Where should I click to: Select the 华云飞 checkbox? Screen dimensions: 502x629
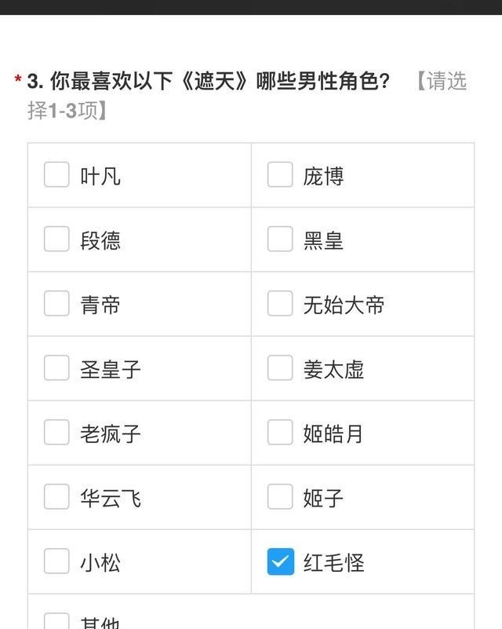click(56, 496)
